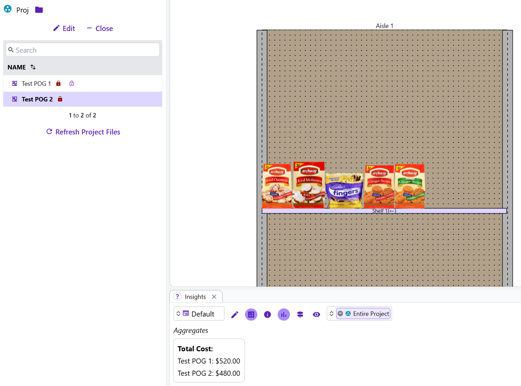Focus the Search project files field
The height and width of the screenshot is (386, 521).
coord(83,50)
